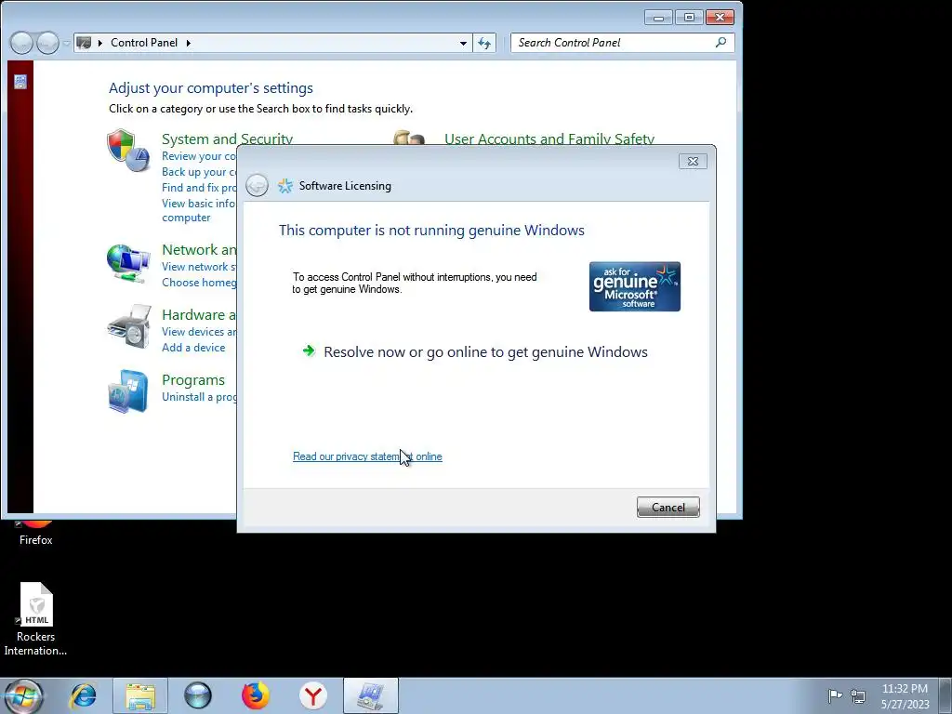Click the Control Panel back navigation button
The width and height of the screenshot is (952, 714).
click(21, 43)
